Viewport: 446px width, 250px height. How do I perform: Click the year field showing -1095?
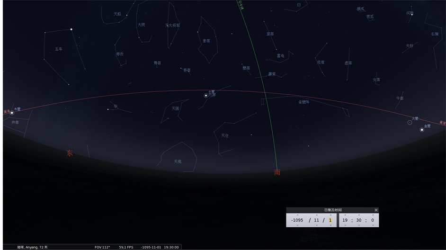(x=297, y=220)
